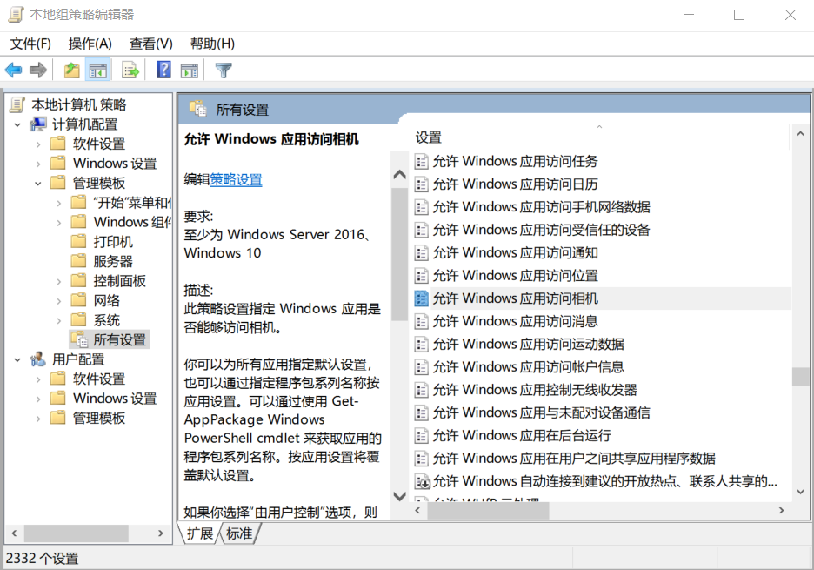Viewport: 814px width, 570px height.
Task: Click the Export List toolbar icon
Action: coord(130,70)
